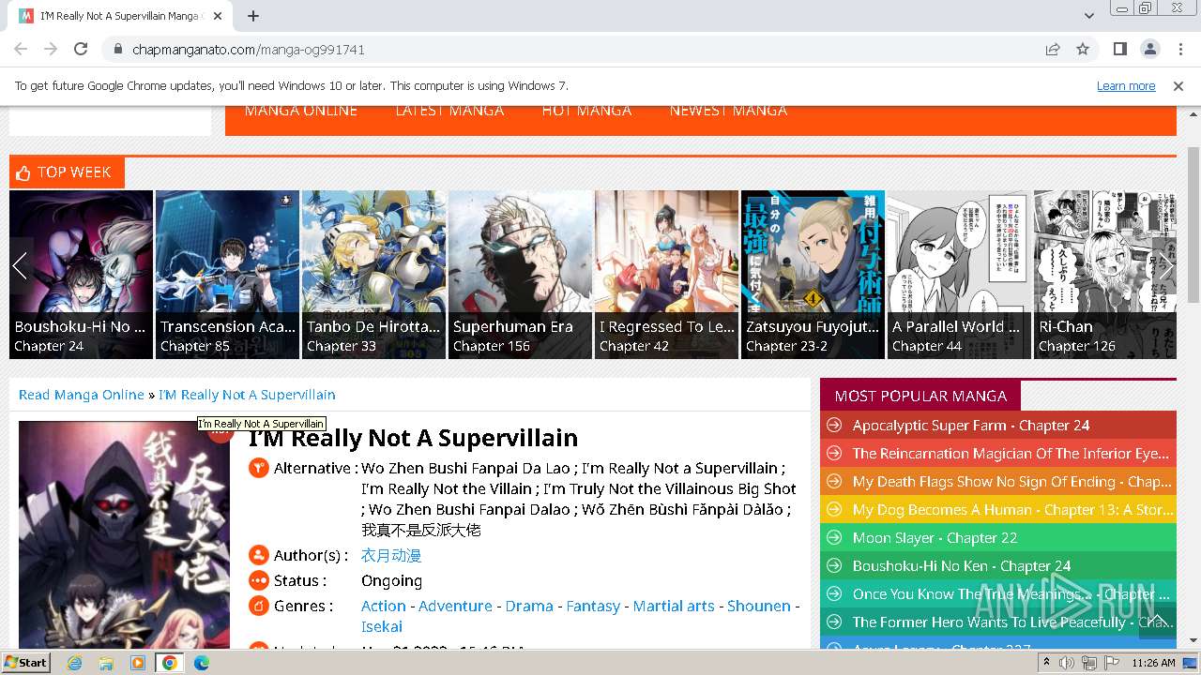The width and height of the screenshot is (1201, 675).
Task: Open Windows Media Player from taskbar
Action: pyautogui.click(x=138, y=663)
